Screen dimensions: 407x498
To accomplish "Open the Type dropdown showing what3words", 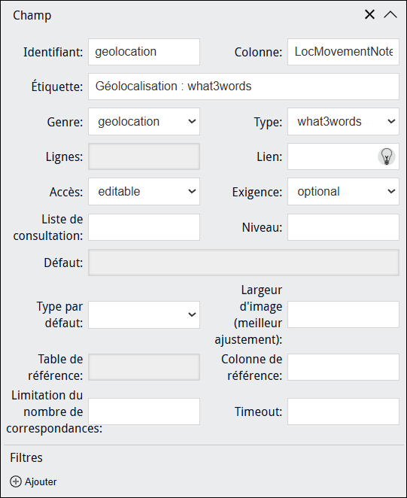I will (x=343, y=122).
